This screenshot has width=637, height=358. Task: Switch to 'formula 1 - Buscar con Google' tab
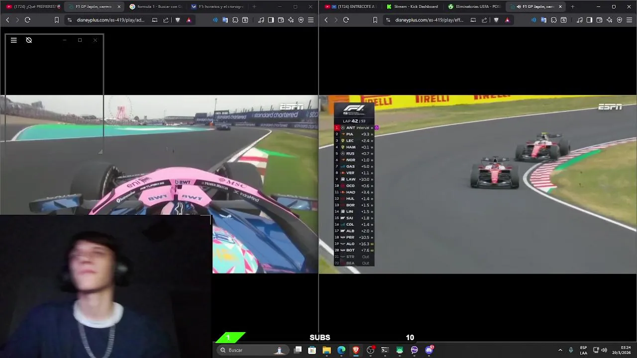point(155,6)
